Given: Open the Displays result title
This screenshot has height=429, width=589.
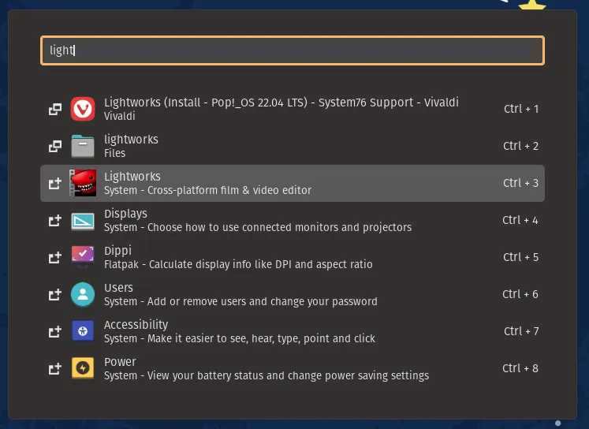Looking at the screenshot, I should click(125, 214).
